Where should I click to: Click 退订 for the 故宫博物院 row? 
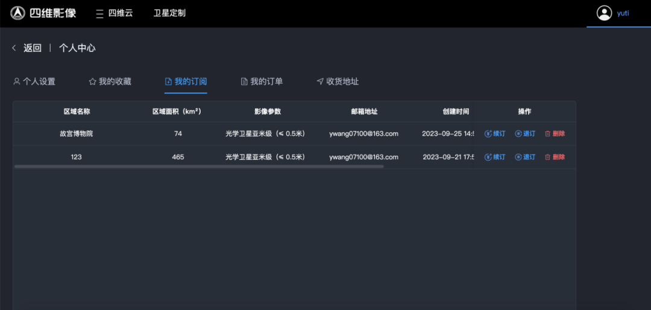[525, 134]
